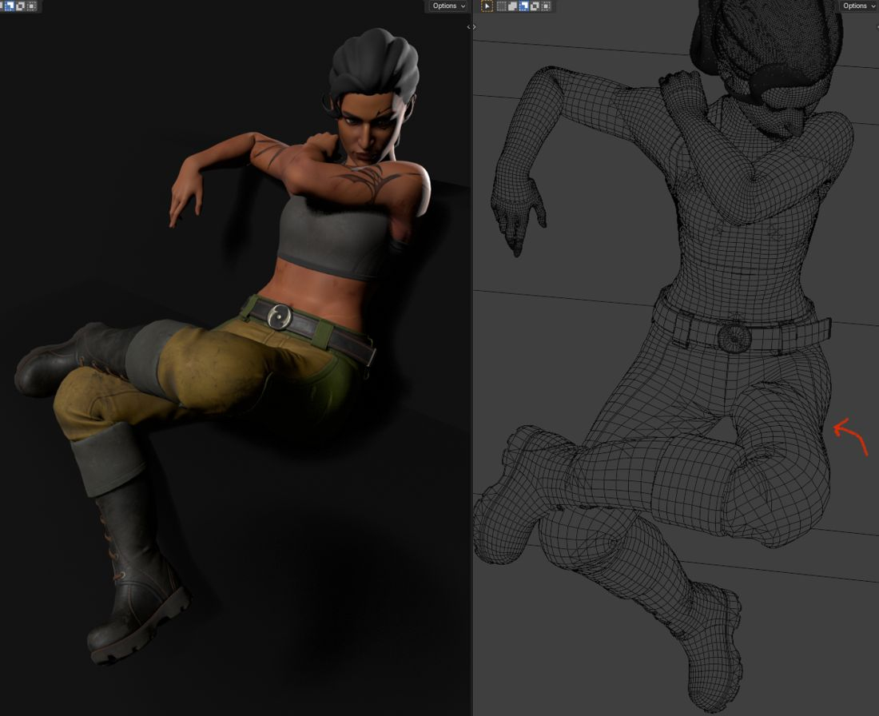This screenshot has height=716, width=879.
Task: Open Options dropdown in right wireframe viewport
Action: [x=859, y=6]
